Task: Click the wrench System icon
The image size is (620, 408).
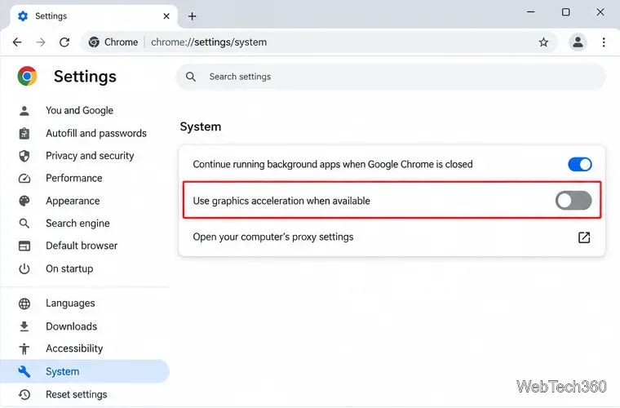Action: pyautogui.click(x=24, y=371)
